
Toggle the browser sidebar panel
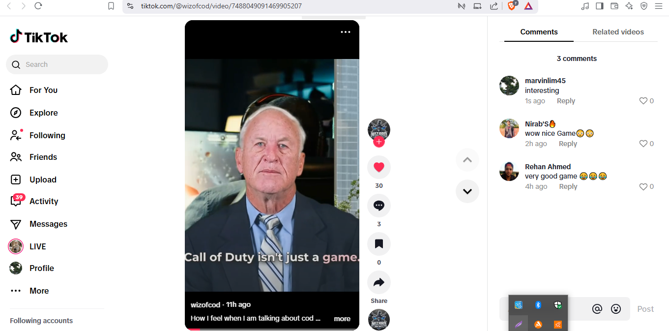(599, 6)
